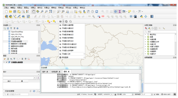This screenshot has width=178, height=98.
Task: Enable the selected features only checkbox
Action: [4, 91]
